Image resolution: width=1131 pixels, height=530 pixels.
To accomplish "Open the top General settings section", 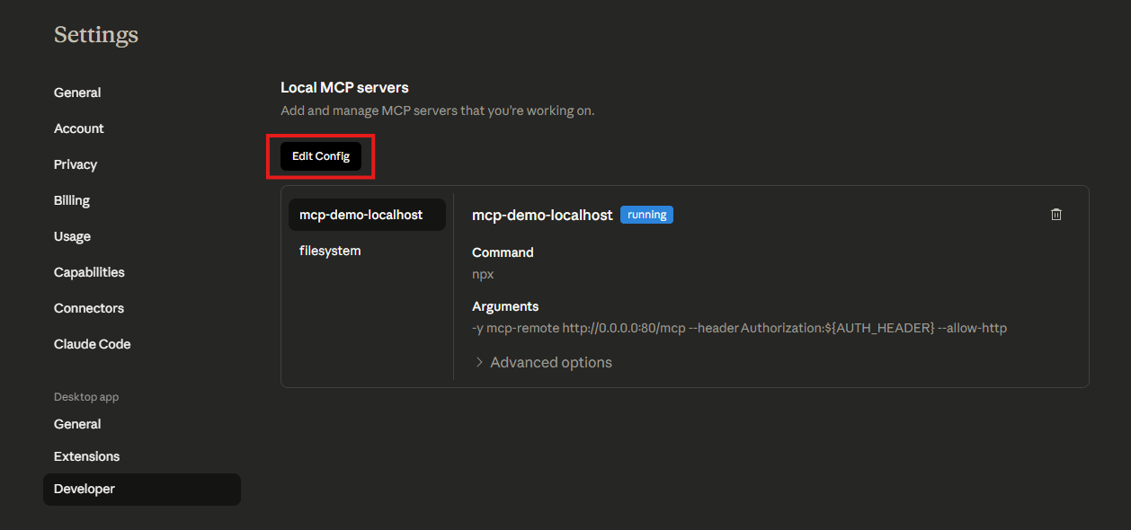I will (x=77, y=93).
